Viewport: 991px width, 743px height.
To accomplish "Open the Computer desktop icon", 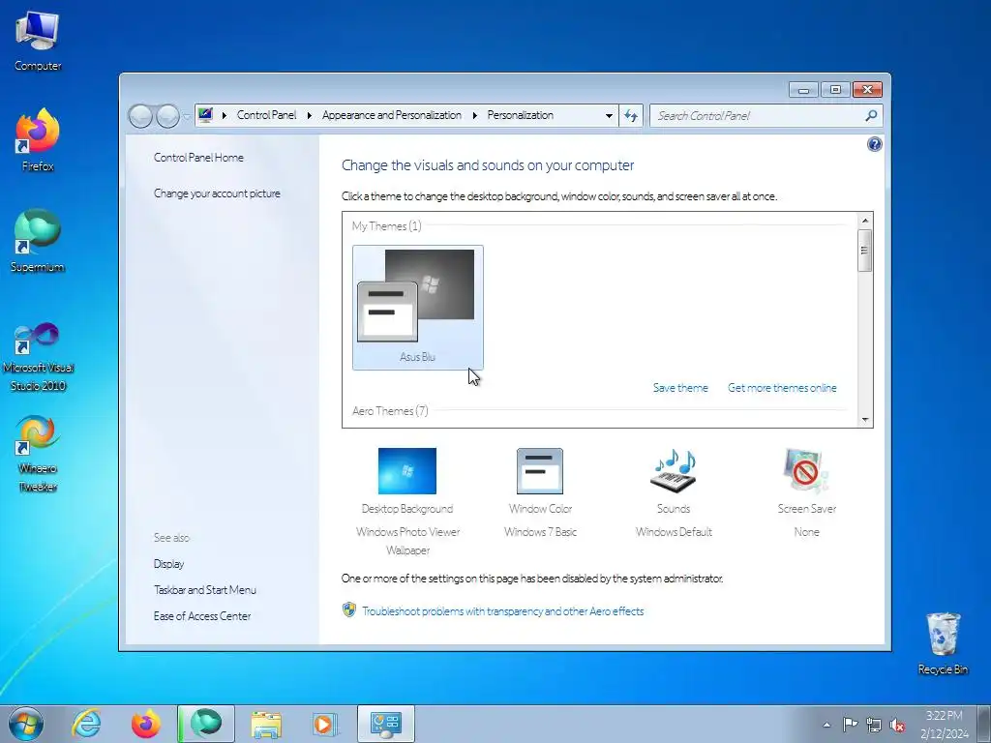I will click(38, 40).
